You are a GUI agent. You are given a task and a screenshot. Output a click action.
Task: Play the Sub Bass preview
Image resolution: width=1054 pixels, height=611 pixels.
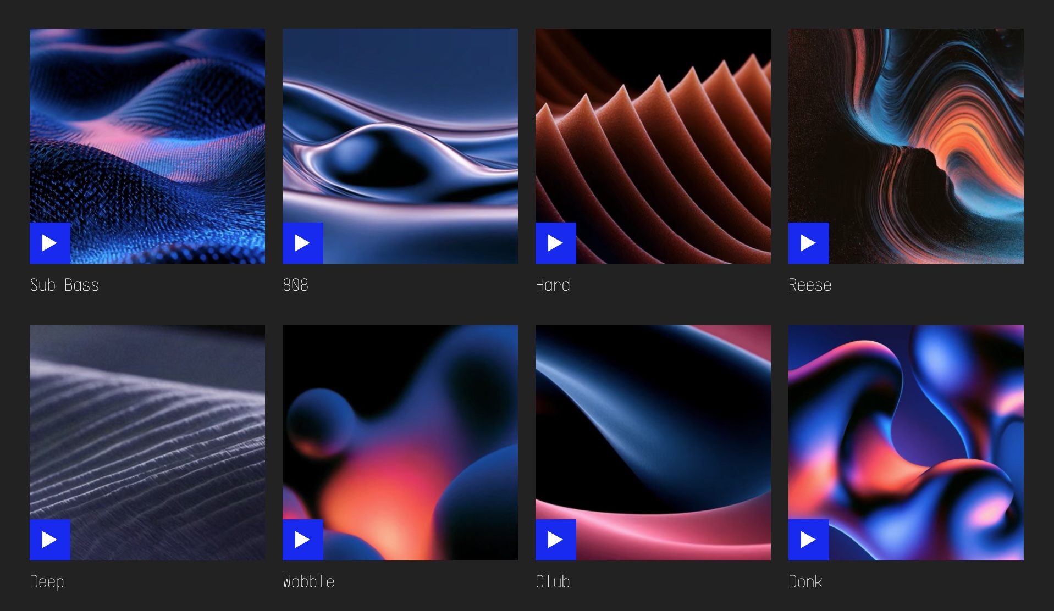(50, 243)
